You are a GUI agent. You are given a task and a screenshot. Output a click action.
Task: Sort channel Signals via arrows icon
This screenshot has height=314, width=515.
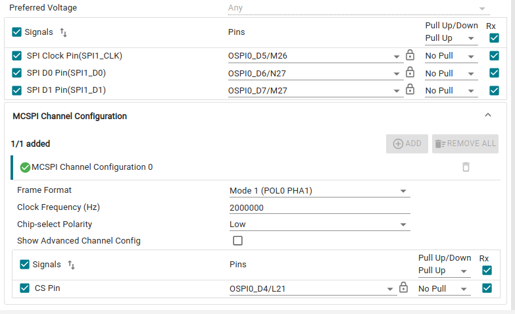pos(71,265)
